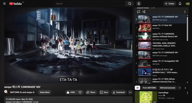Screen dimensions: 192x103
Task: Click the Subscribed button
Action: [44, 92]
